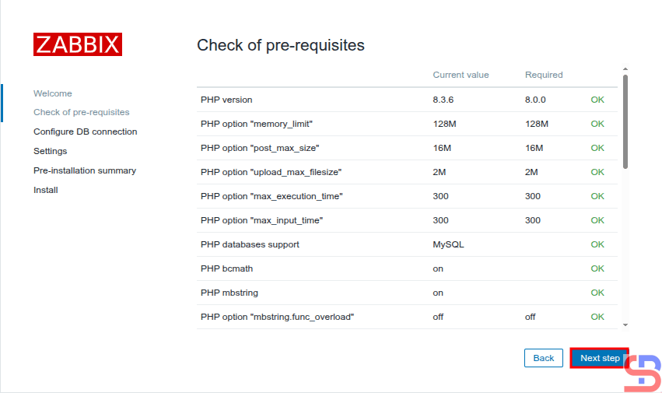Viewport: 662px width, 393px height.
Task: Open the Welcome step in sidebar
Action: click(x=53, y=93)
